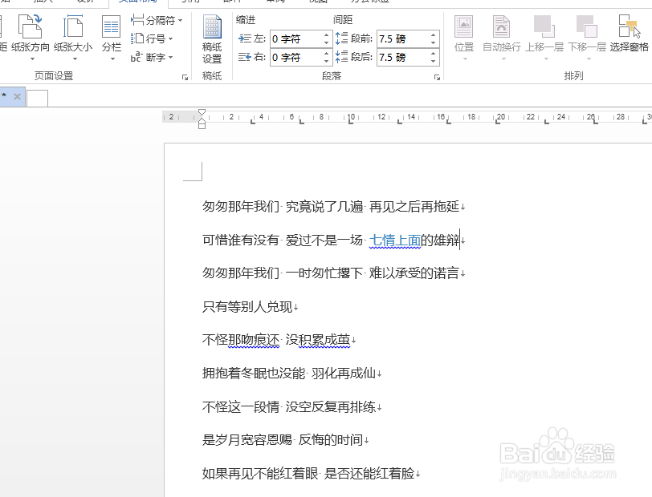This screenshot has width=652, height=497.
Task: Increase right indent with up arrow
Action: (327, 53)
